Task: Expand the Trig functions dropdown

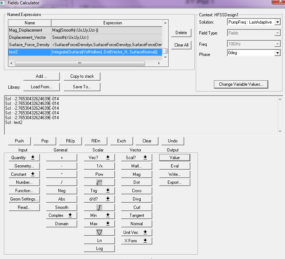Action: [x=99, y=191]
